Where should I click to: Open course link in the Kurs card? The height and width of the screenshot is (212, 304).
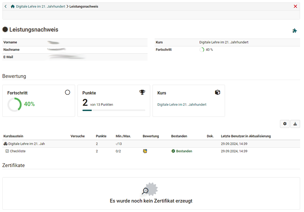182,104
